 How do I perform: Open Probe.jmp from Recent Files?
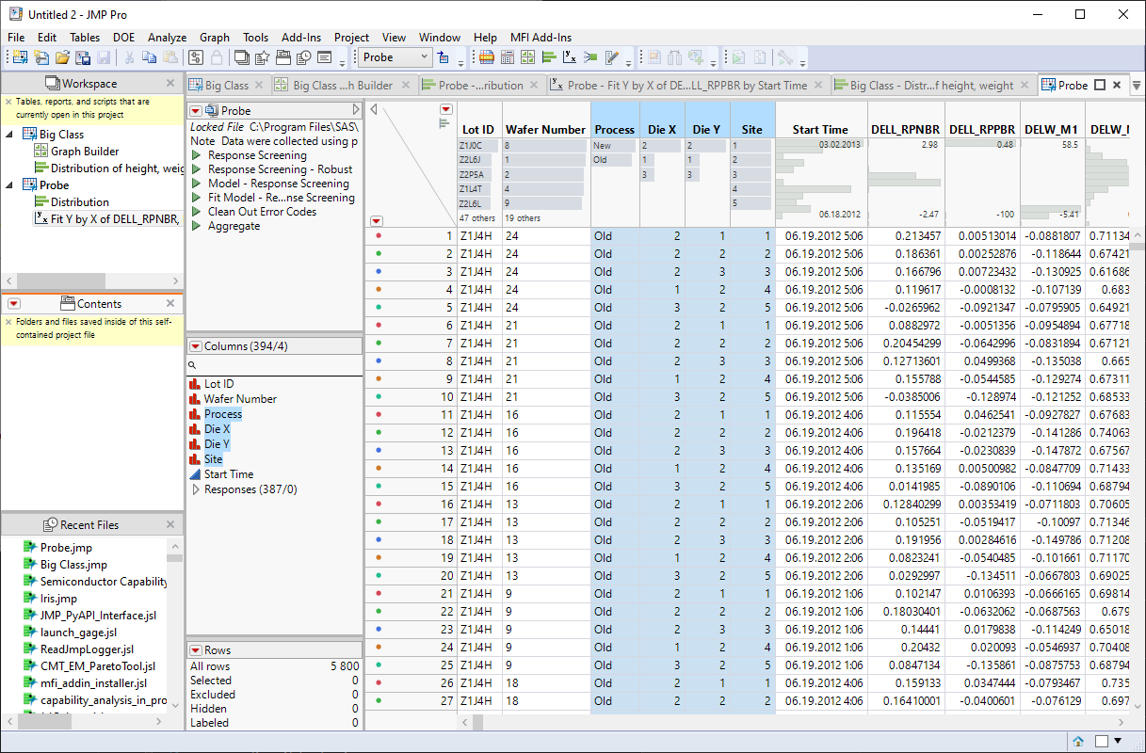[66, 548]
